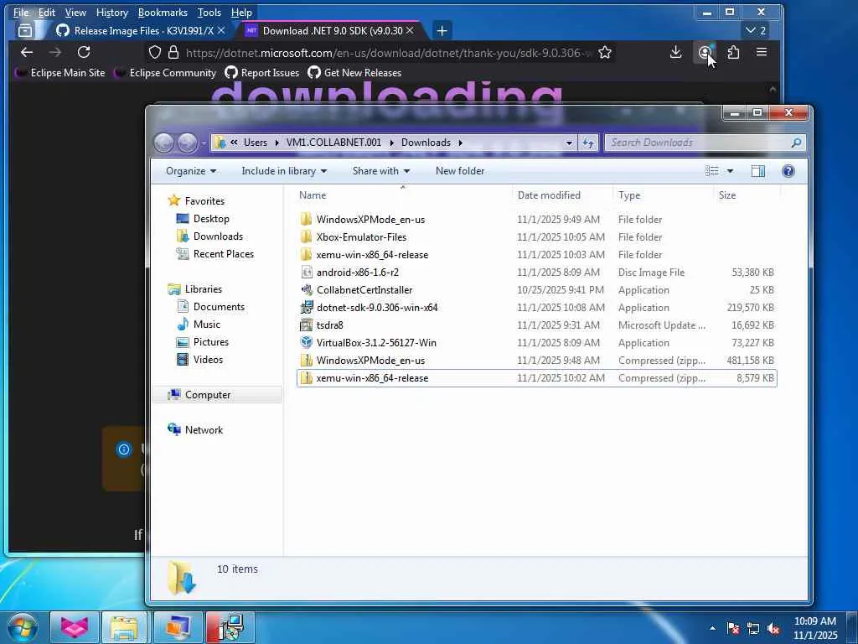Open the browser File menu
Image resolution: width=858 pixels, height=644 pixels.
(21, 12)
